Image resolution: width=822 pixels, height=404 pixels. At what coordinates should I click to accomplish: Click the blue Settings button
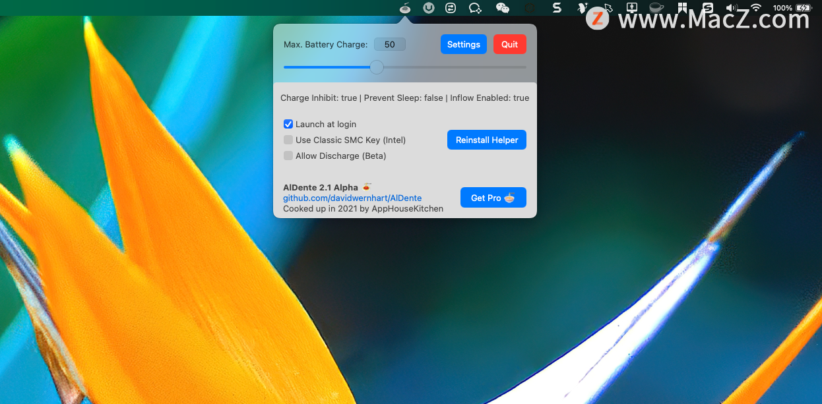click(464, 44)
